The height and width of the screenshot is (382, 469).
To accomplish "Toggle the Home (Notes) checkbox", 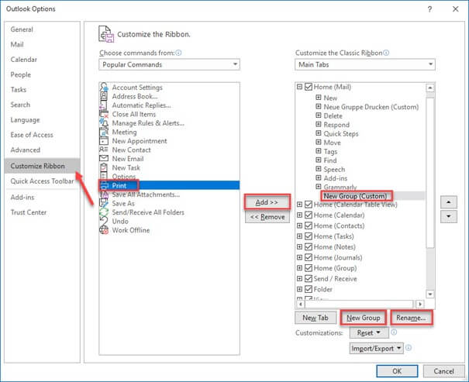I will (309, 247).
